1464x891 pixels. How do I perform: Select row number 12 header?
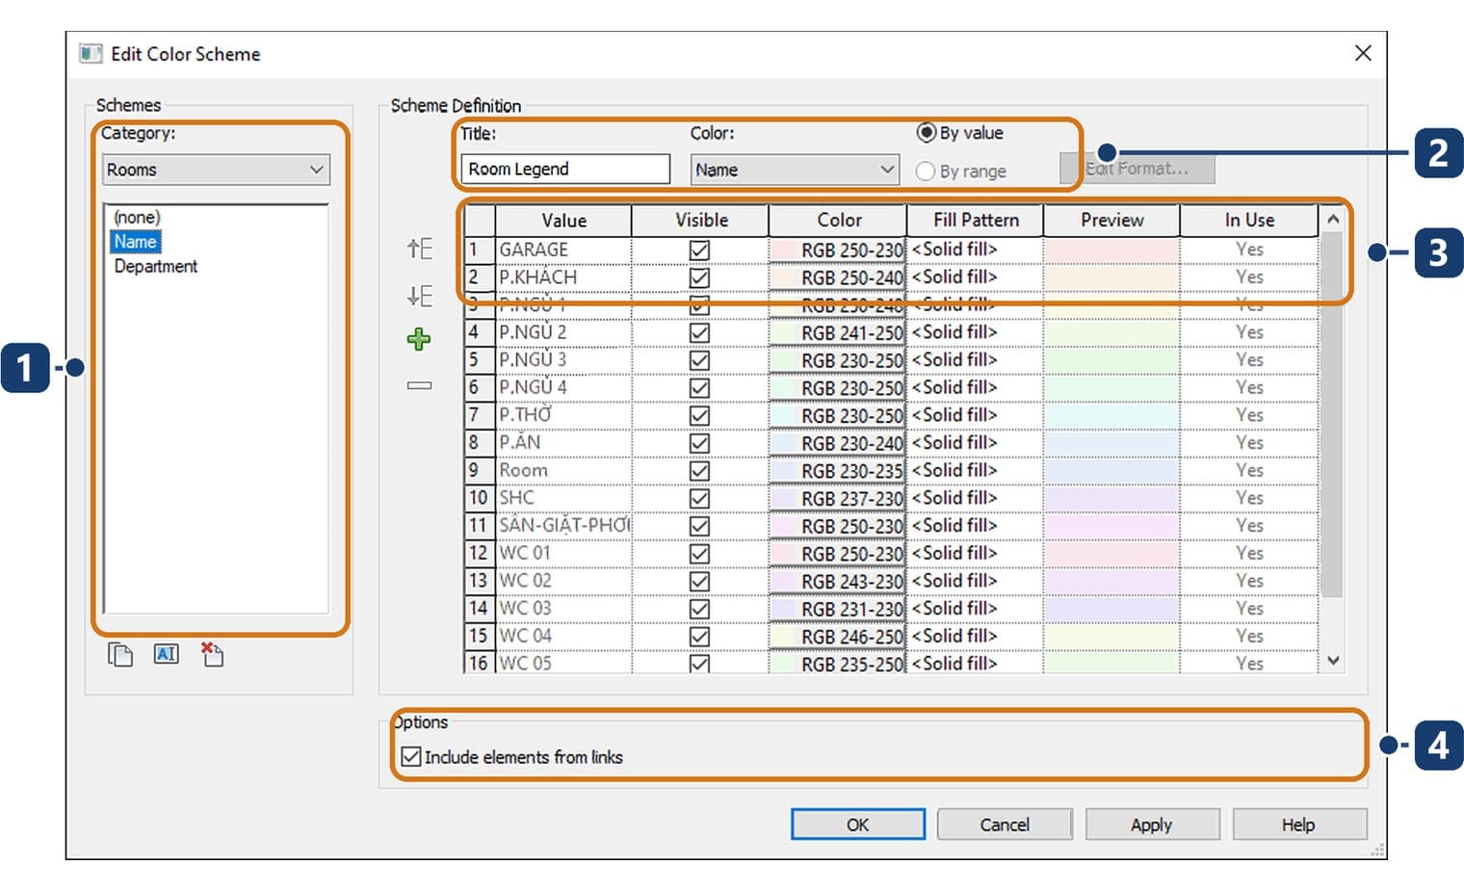[479, 554]
